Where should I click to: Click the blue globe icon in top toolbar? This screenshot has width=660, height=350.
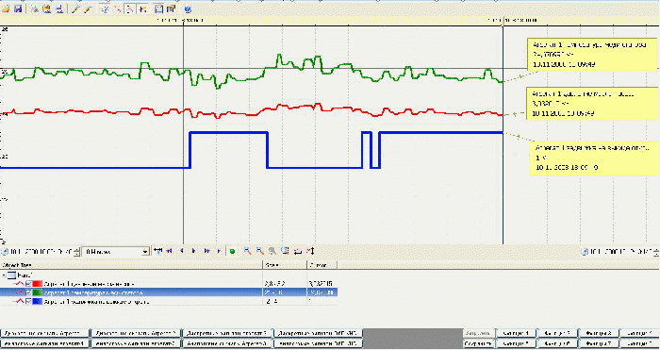pyautogui.click(x=188, y=9)
